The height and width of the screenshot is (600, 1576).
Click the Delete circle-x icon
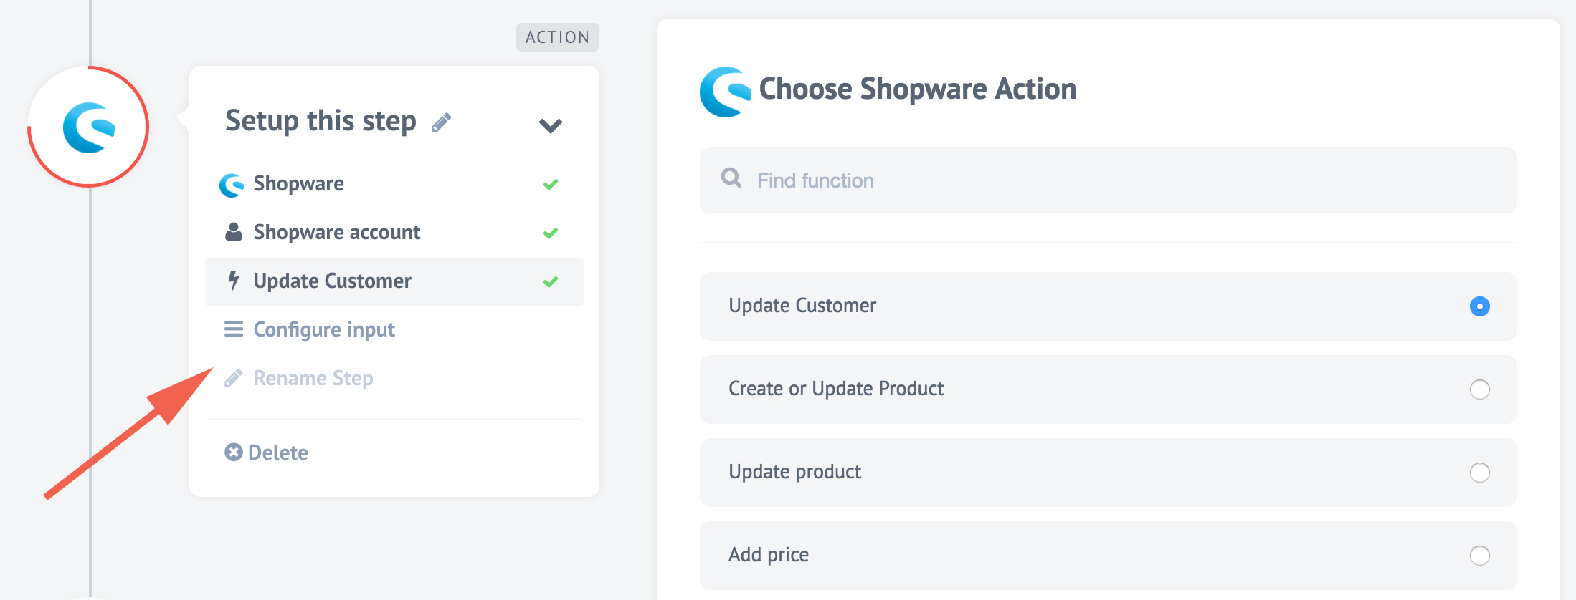(x=233, y=453)
